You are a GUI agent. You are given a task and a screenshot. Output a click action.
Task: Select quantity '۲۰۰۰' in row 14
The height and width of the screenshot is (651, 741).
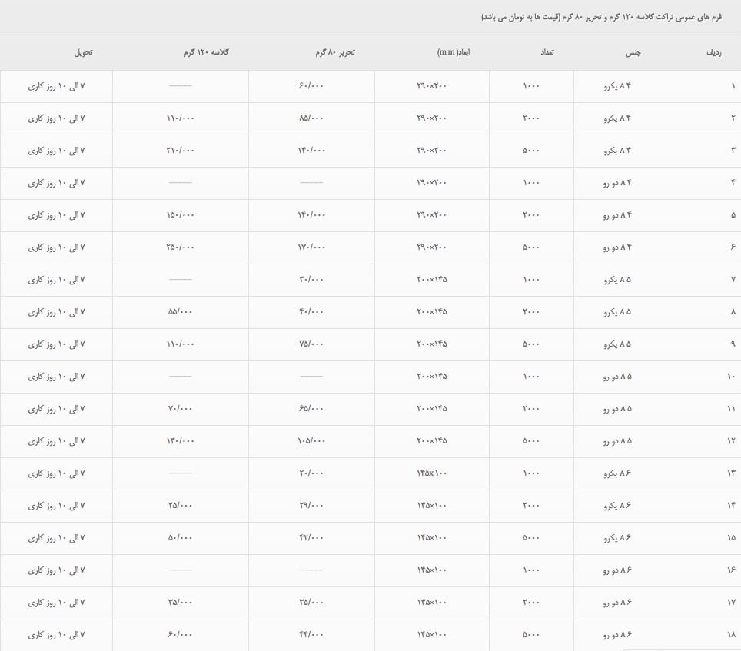point(530,506)
